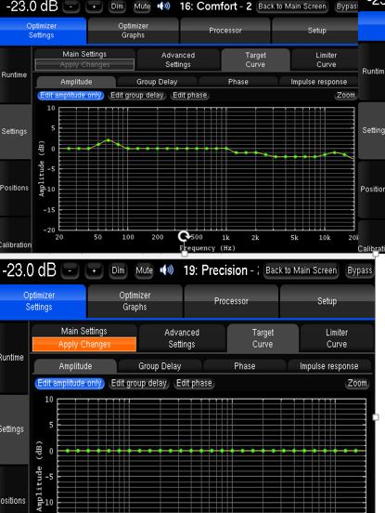Open Processor tab in Comfort screen
The height and width of the screenshot is (513, 385).
pyautogui.click(x=225, y=31)
